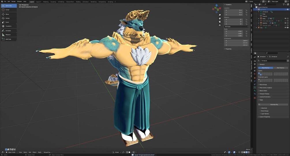290x156 pixels.
Task: Switch perspective/orthographic with the grid gizmo
Action: coord(220,25)
